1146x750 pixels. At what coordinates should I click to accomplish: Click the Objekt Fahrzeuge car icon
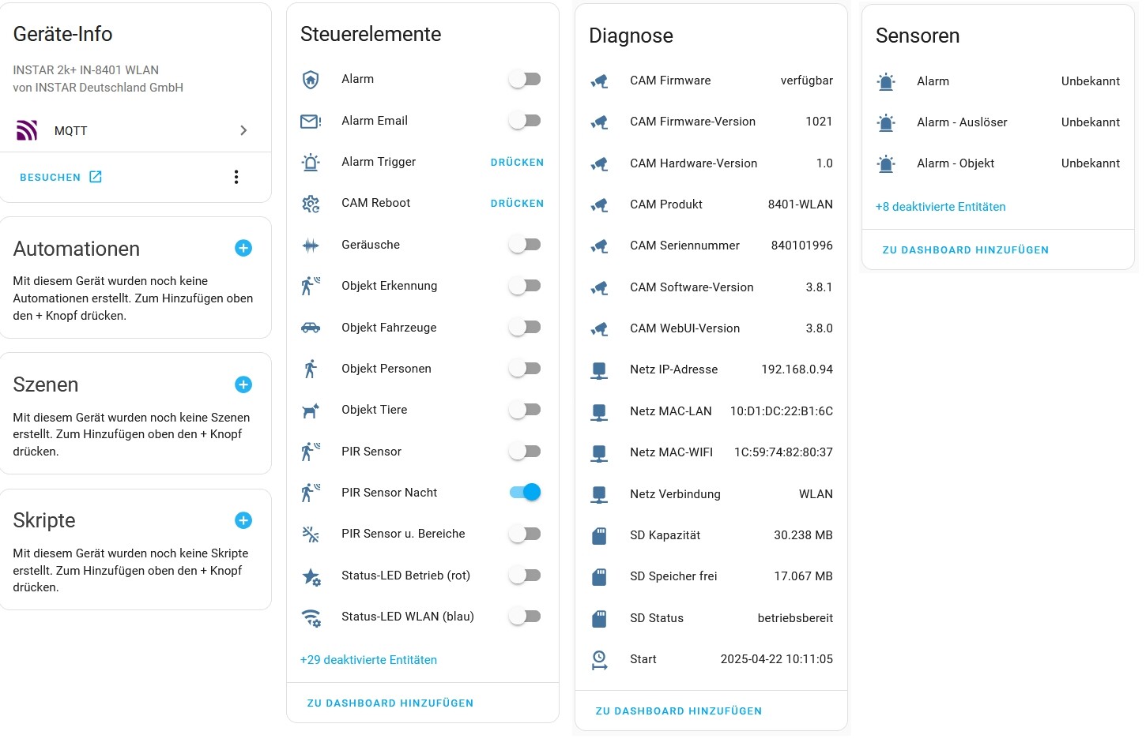coord(311,328)
